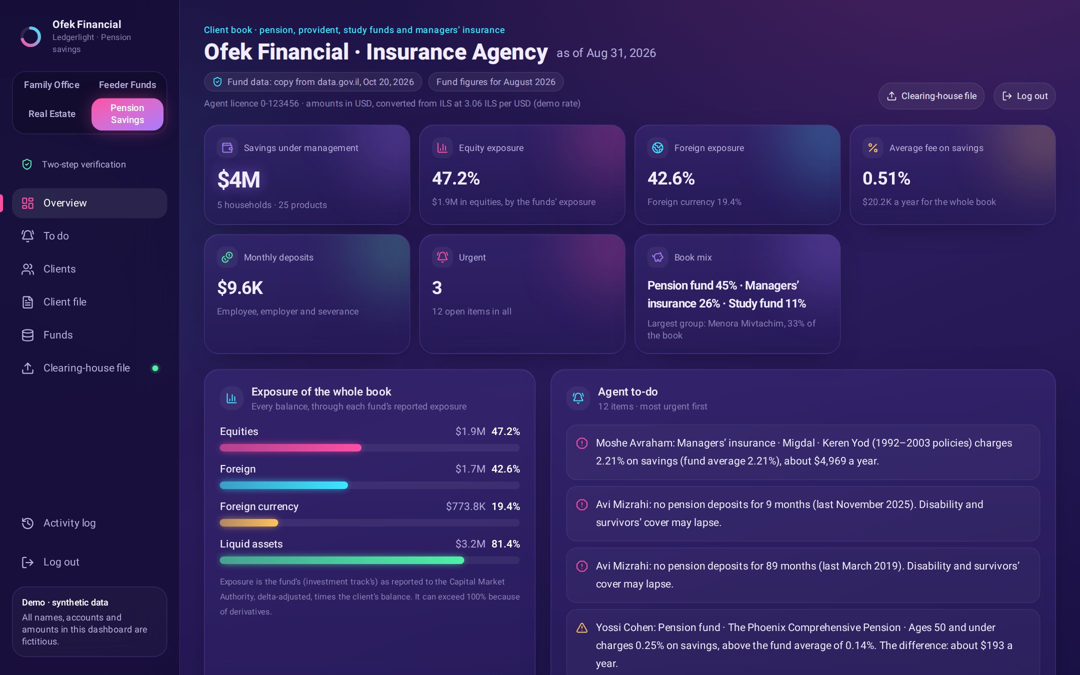Click the Fund figures for August 2026 chip
The width and height of the screenshot is (1080, 675).
tap(495, 82)
